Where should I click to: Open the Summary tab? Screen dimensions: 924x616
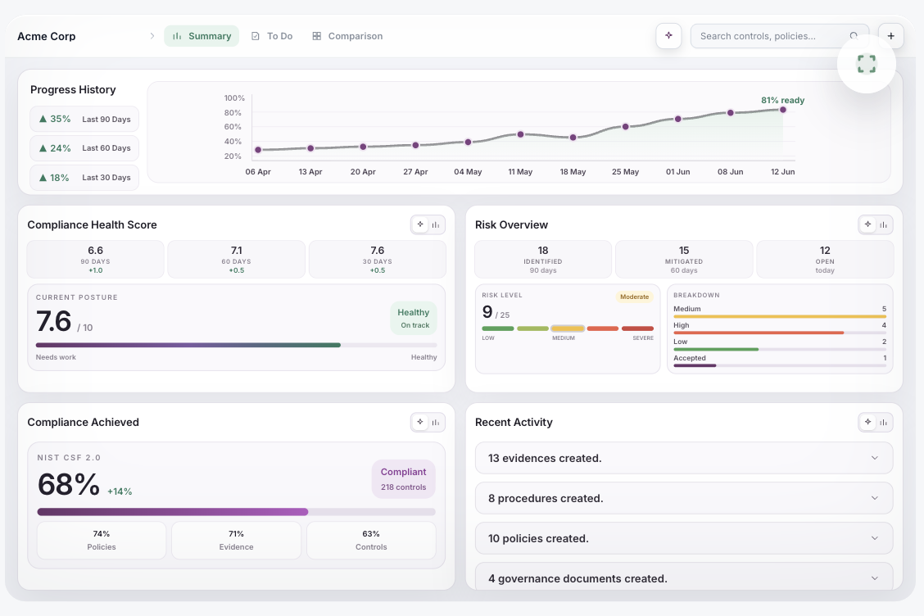pyautogui.click(x=202, y=36)
